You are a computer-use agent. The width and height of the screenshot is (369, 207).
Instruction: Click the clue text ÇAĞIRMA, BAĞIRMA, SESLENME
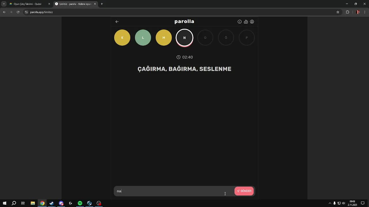(184, 69)
